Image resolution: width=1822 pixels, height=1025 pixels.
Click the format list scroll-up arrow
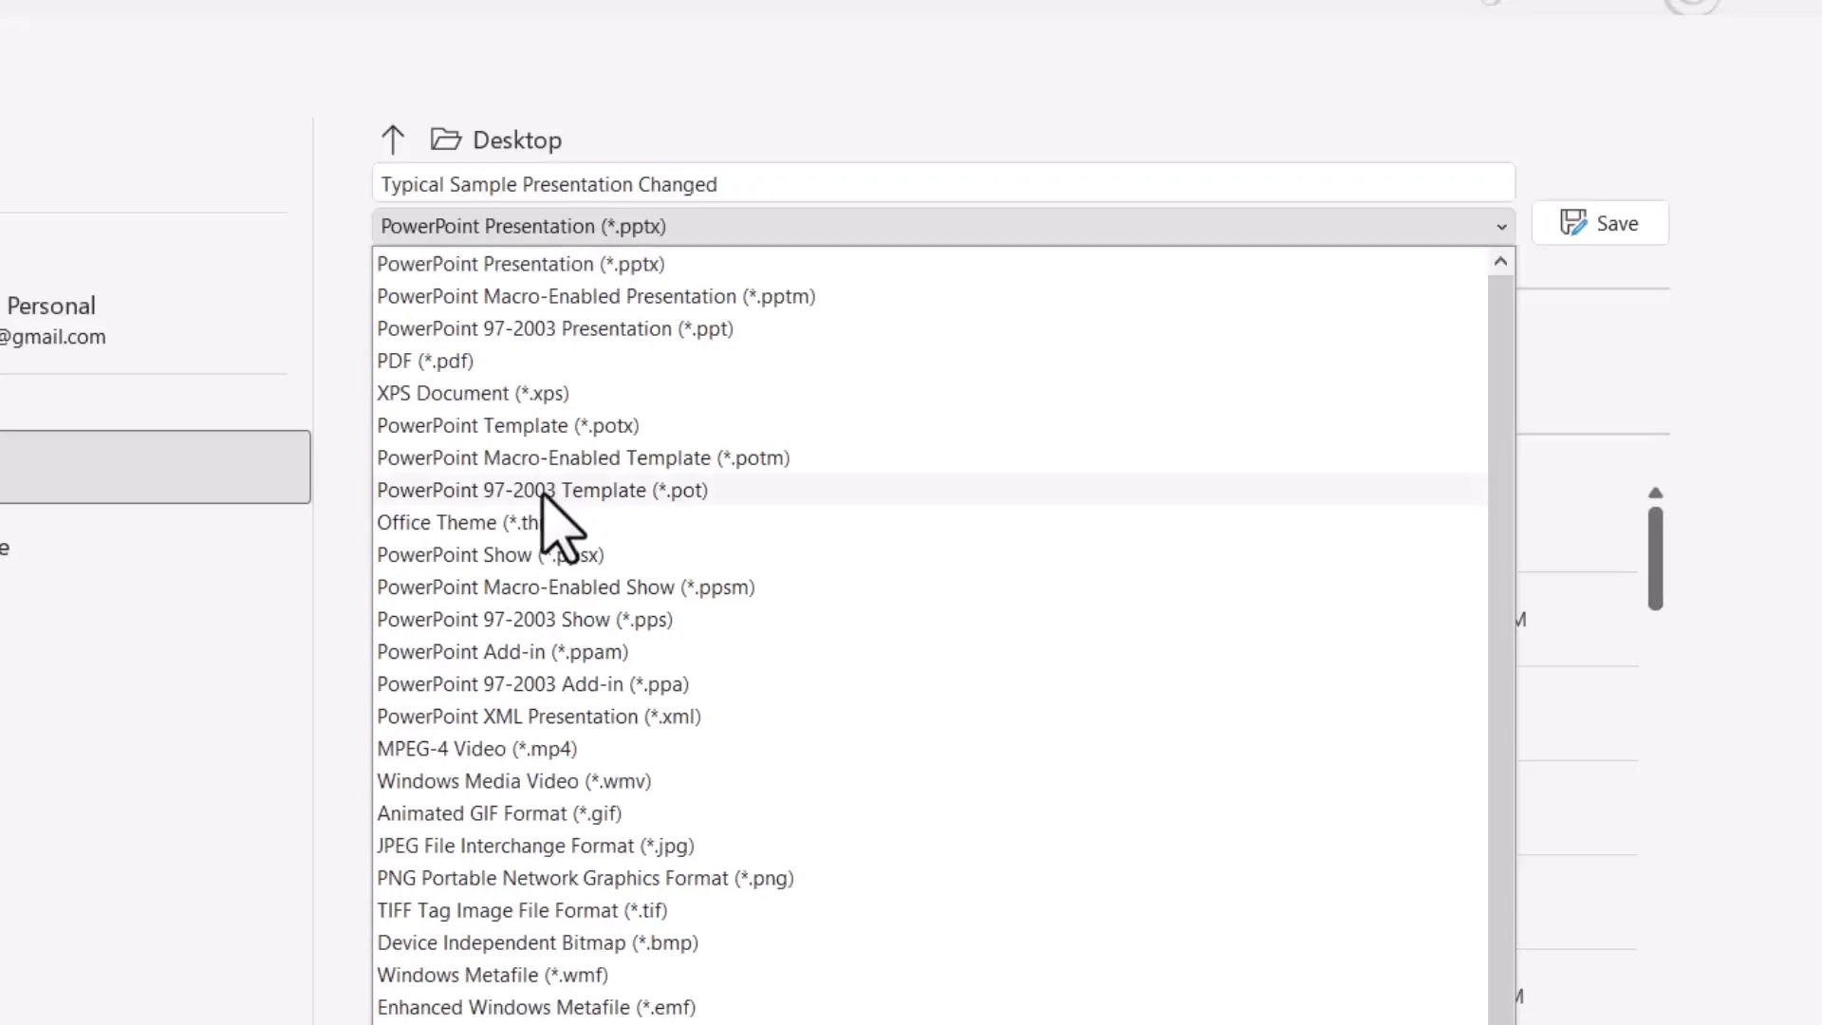pos(1500,262)
